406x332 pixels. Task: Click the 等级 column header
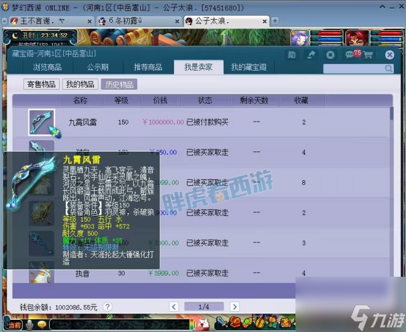[x=121, y=101]
